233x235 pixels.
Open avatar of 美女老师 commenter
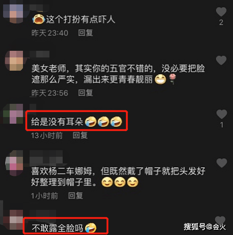15,61
